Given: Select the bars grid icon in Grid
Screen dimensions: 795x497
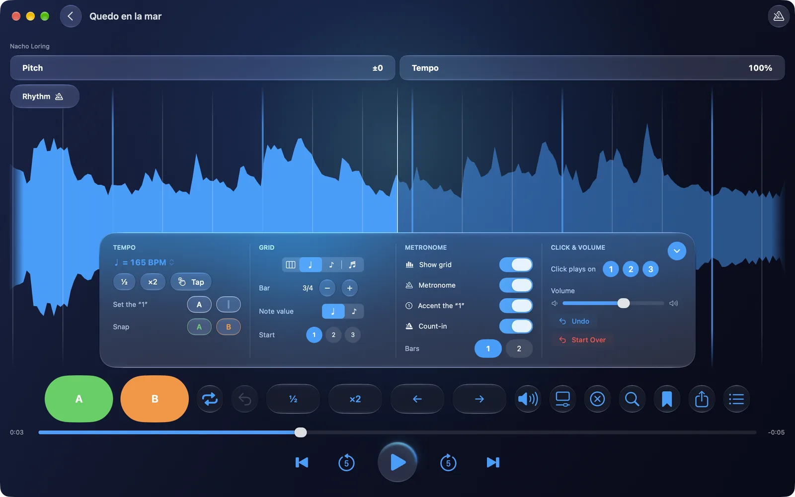Looking at the screenshot, I should tap(291, 264).
